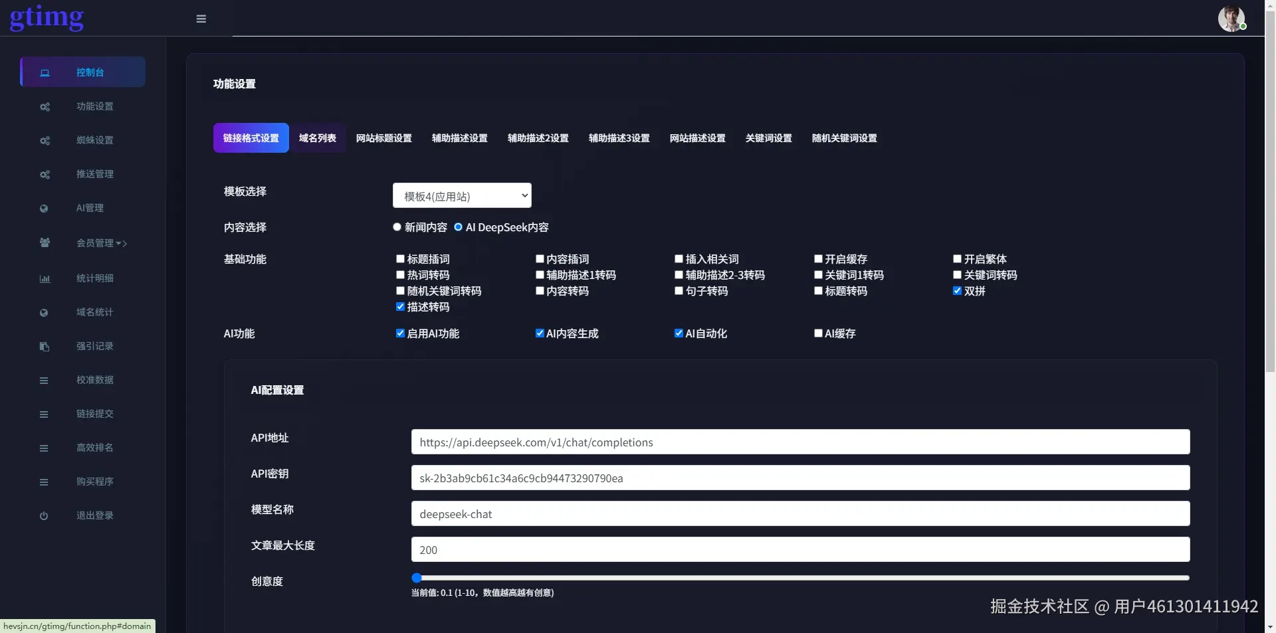
Task: Uncheck the 双拼 option
Action: click(958, 290)
